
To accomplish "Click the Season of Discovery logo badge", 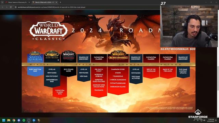I will (52, 55).
